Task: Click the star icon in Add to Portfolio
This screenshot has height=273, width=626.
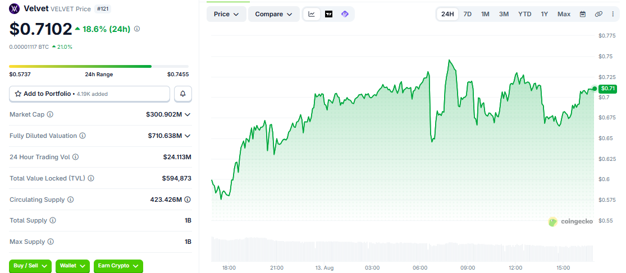Action: click(x=18, y=94)
